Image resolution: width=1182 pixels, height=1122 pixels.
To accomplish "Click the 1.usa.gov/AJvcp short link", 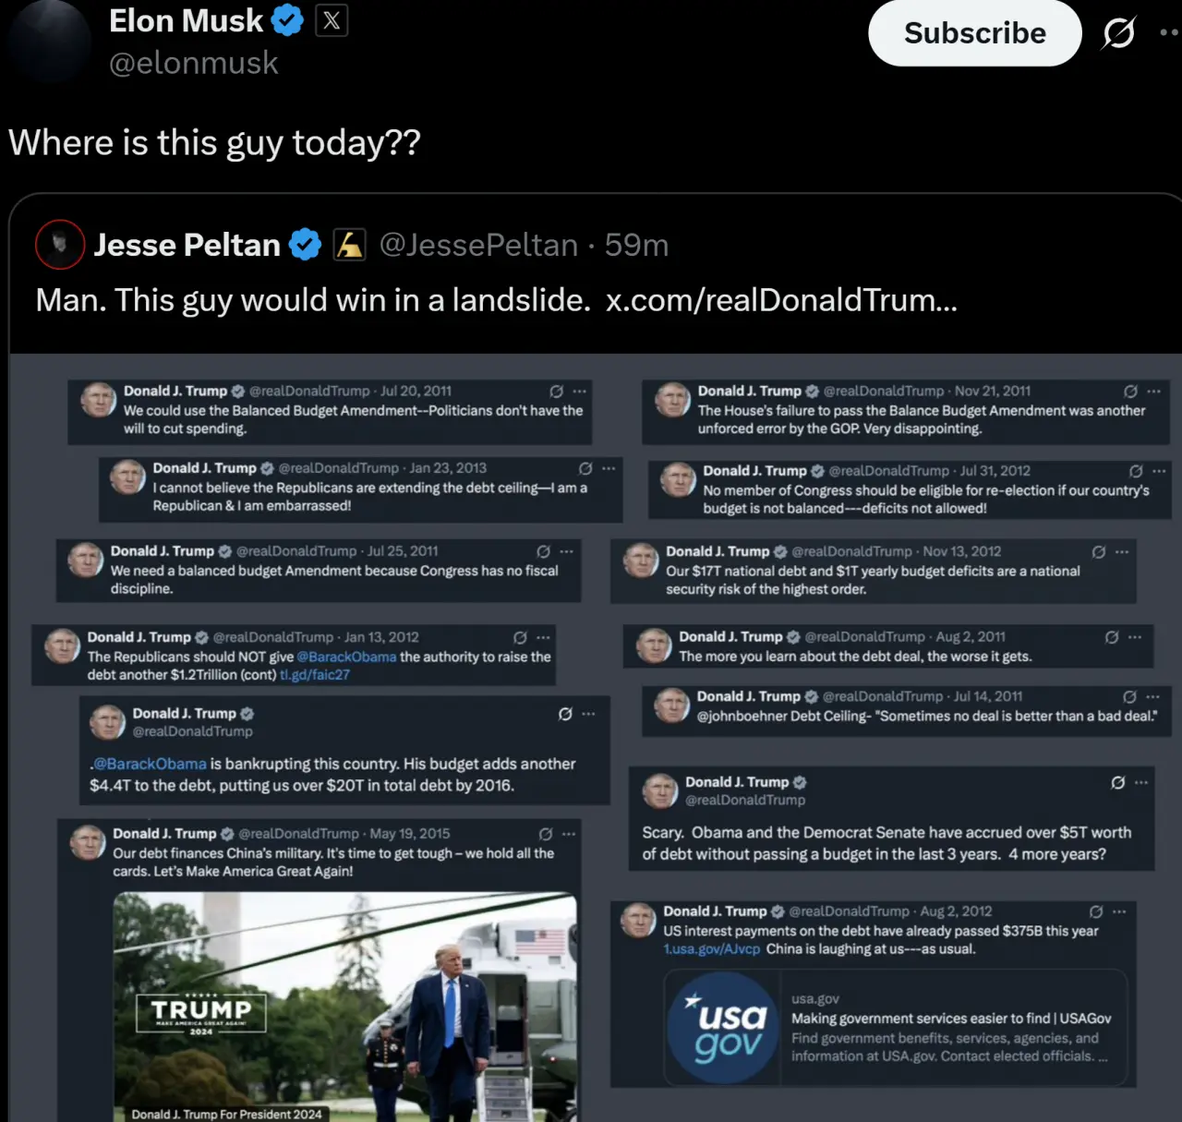I will [711, 949].
